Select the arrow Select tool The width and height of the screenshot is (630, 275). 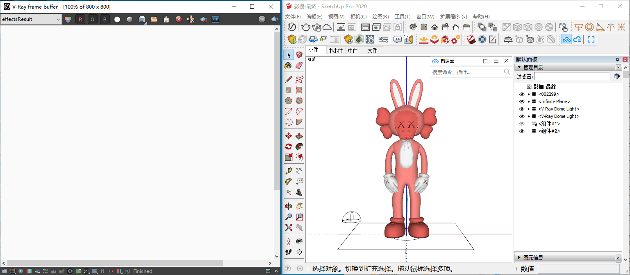[289, 55]
